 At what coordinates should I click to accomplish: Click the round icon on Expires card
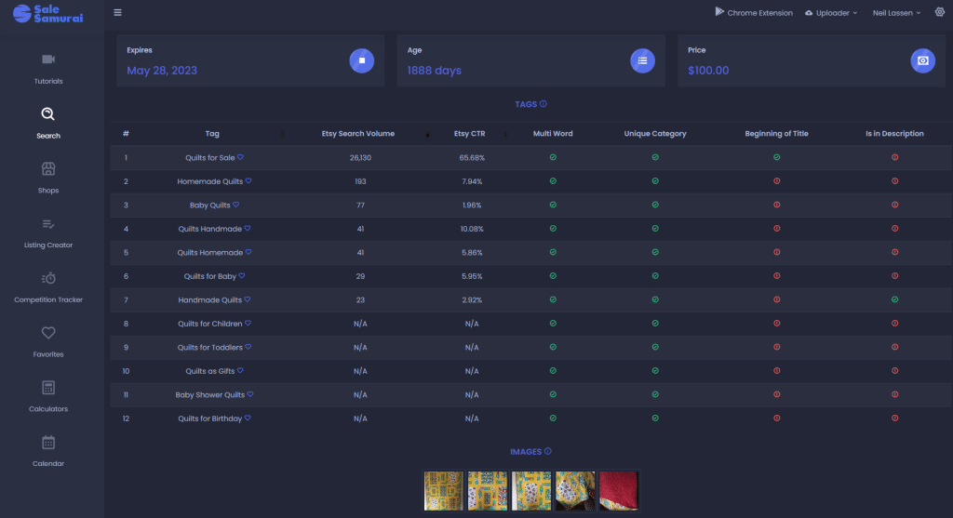(x=362, y=60)
